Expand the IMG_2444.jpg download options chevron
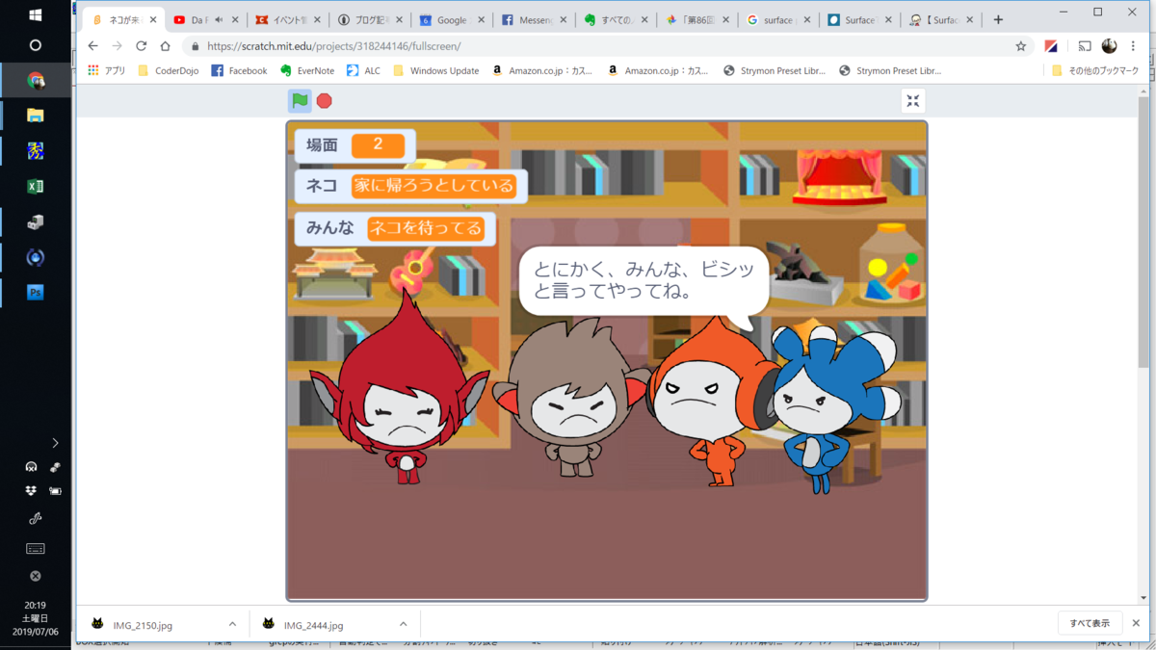The image size is (1156, 650). (x=406, y=624)
